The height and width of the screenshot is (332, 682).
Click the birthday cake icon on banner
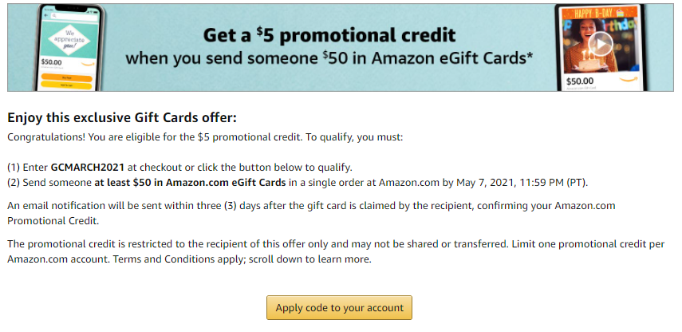(x=621, y=13)
